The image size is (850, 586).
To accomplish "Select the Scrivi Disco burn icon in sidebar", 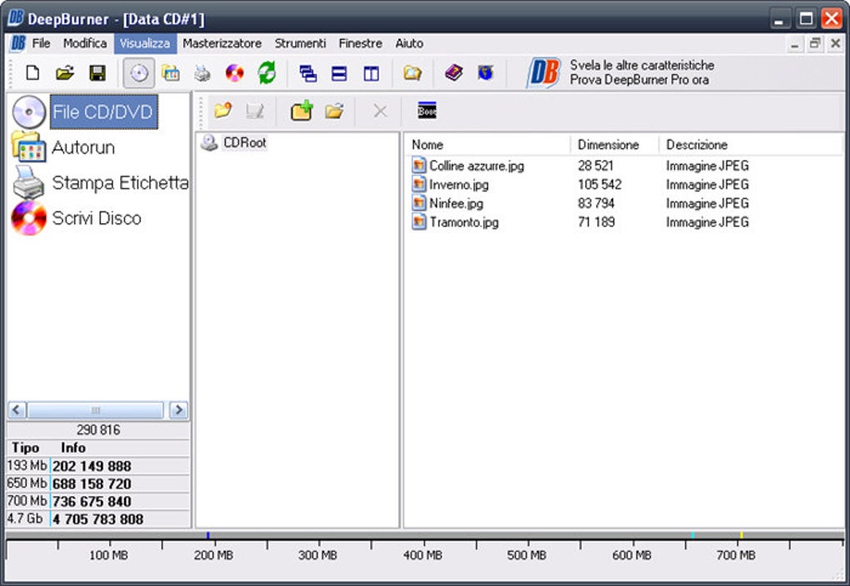I will [x=28, y=218].
